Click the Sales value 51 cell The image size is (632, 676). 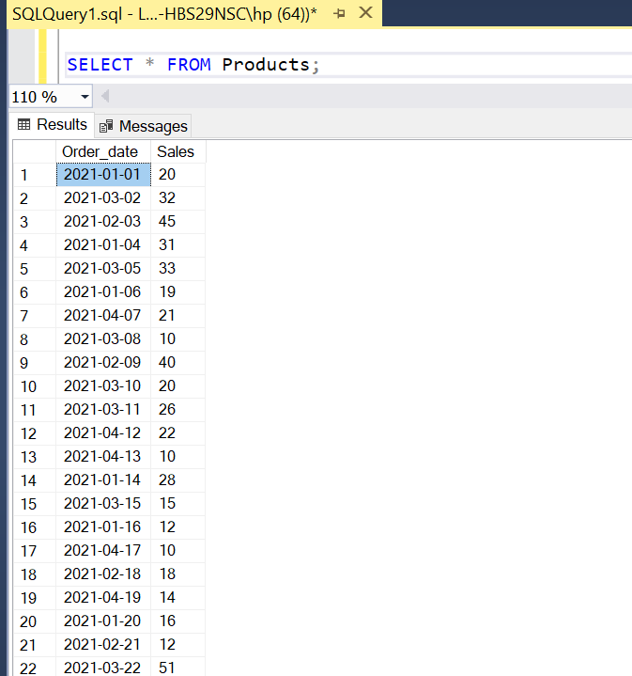tap(177, 668)
